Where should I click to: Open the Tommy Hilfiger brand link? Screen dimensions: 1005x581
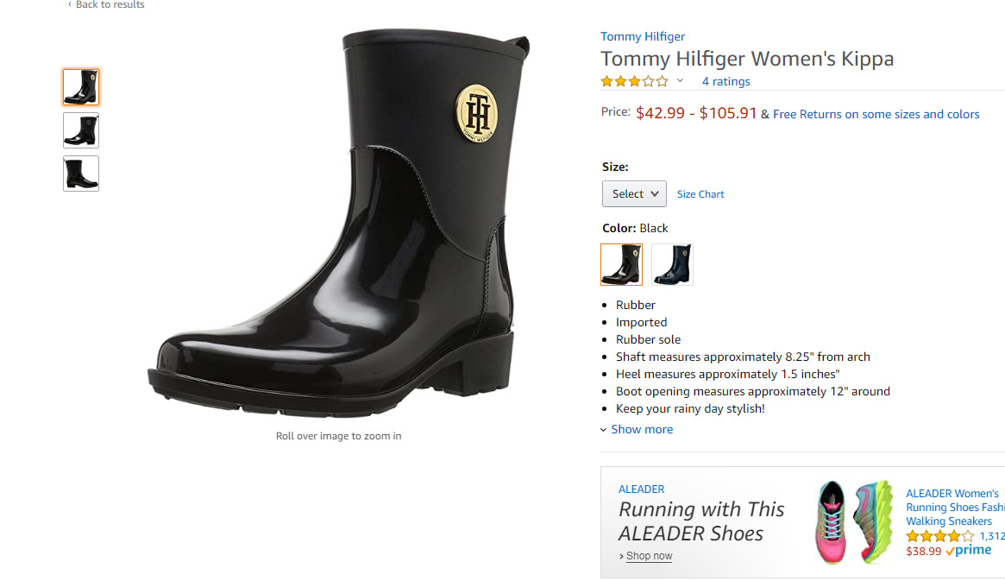(x=643, y=36)
